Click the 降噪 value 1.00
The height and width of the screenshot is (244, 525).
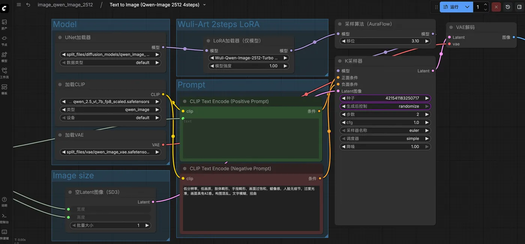(x=415, y=147)
